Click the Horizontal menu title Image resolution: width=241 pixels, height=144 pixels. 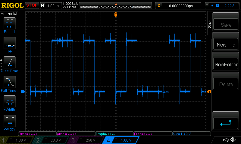tap(9, 14)
